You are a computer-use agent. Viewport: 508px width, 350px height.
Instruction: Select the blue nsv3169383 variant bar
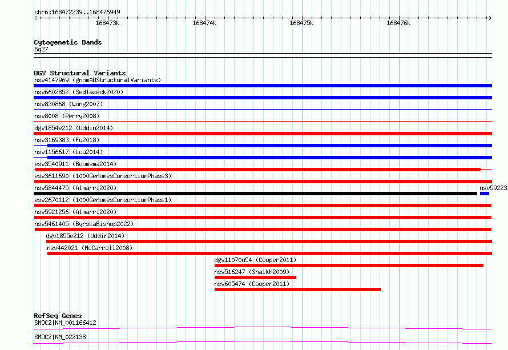pos(269,146)
